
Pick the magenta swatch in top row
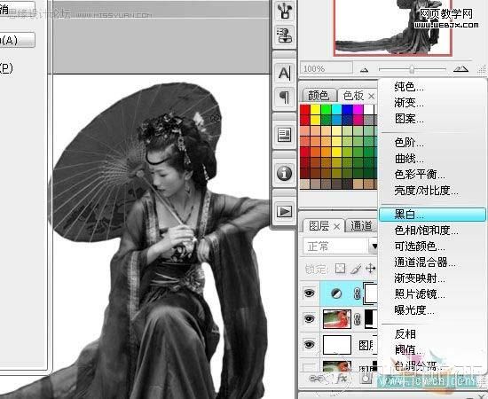[x=358, y=109]
